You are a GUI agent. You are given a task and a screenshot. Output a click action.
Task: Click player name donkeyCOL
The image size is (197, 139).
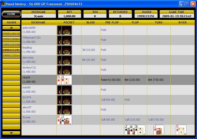pos(29,68)
